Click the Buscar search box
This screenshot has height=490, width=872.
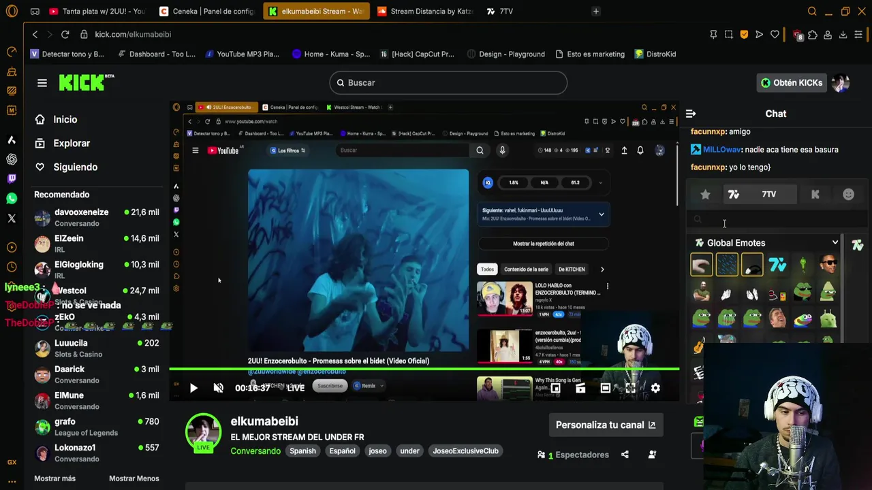pyautogui.click(x=448, y=82)
